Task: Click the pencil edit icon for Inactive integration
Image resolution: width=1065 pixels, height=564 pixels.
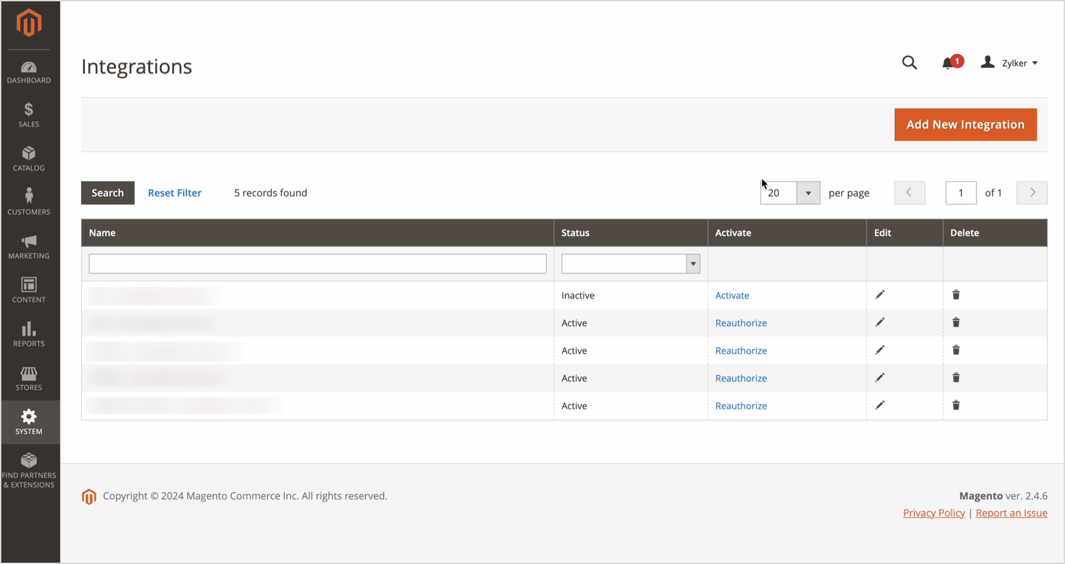Action: [x=880, y=295]
